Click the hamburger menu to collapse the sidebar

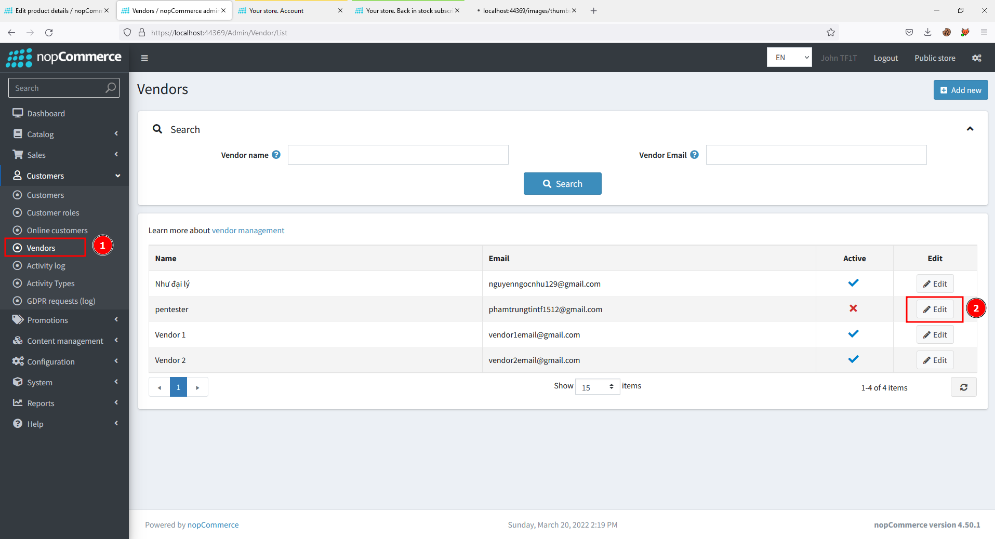pos(144,58)
